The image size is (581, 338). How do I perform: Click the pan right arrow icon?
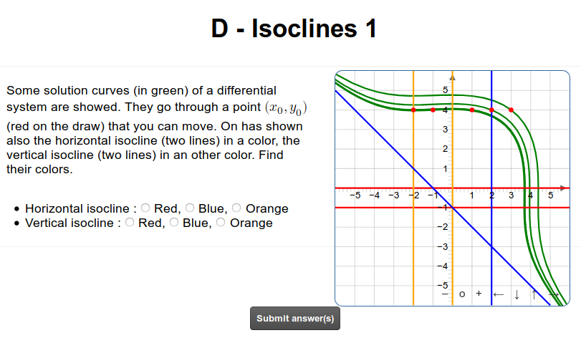coord(552,294)
